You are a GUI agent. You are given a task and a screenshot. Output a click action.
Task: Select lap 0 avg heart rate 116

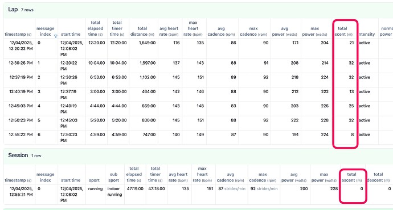point(177,43)
